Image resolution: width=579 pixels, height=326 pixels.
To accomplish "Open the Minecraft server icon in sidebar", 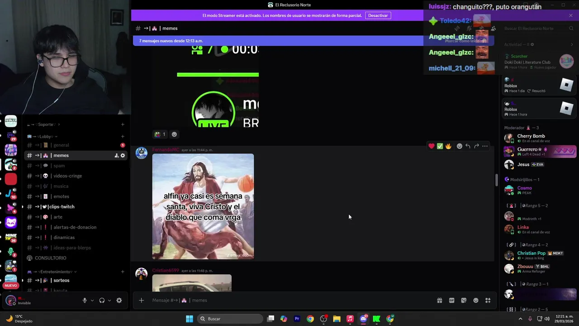I will [11, 238].
